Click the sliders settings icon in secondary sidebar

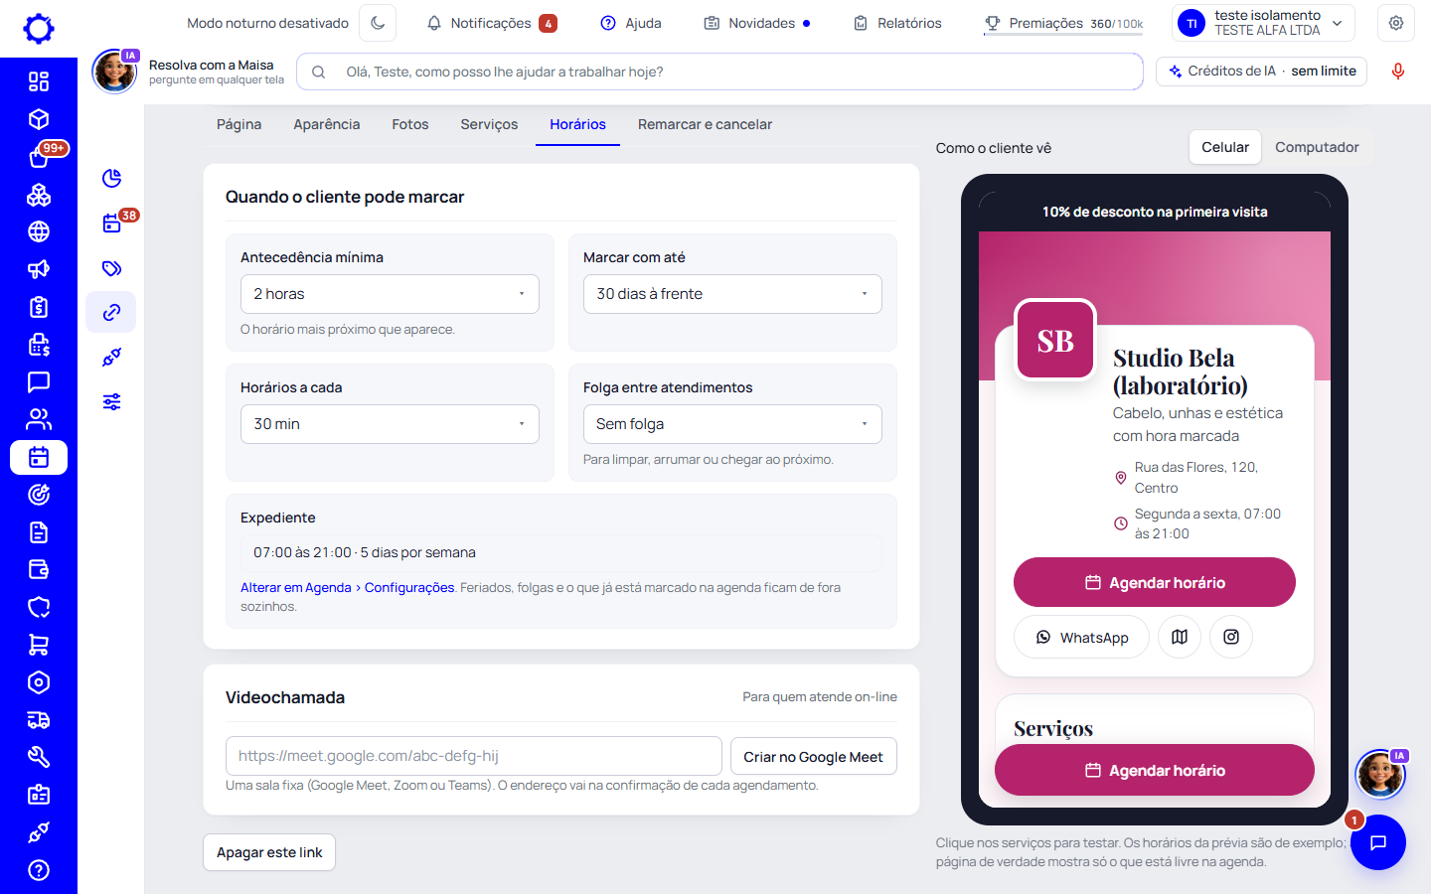click(x=111, y=401)
